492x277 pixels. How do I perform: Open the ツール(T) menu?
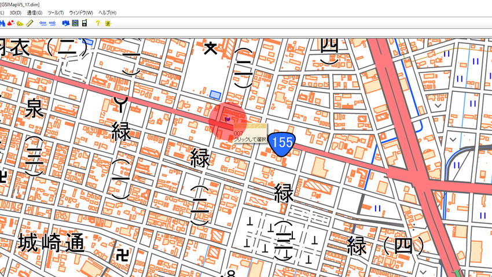(x=56, y=13)
